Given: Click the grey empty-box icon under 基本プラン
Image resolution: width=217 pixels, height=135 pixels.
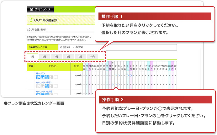Looking at the screenshot, I should click(x=56, y=77).
